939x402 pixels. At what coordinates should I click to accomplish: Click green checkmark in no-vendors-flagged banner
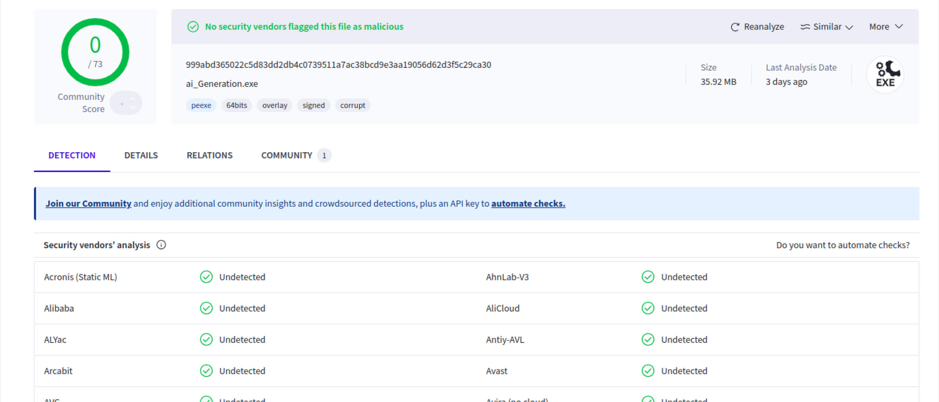coord(193,27)
